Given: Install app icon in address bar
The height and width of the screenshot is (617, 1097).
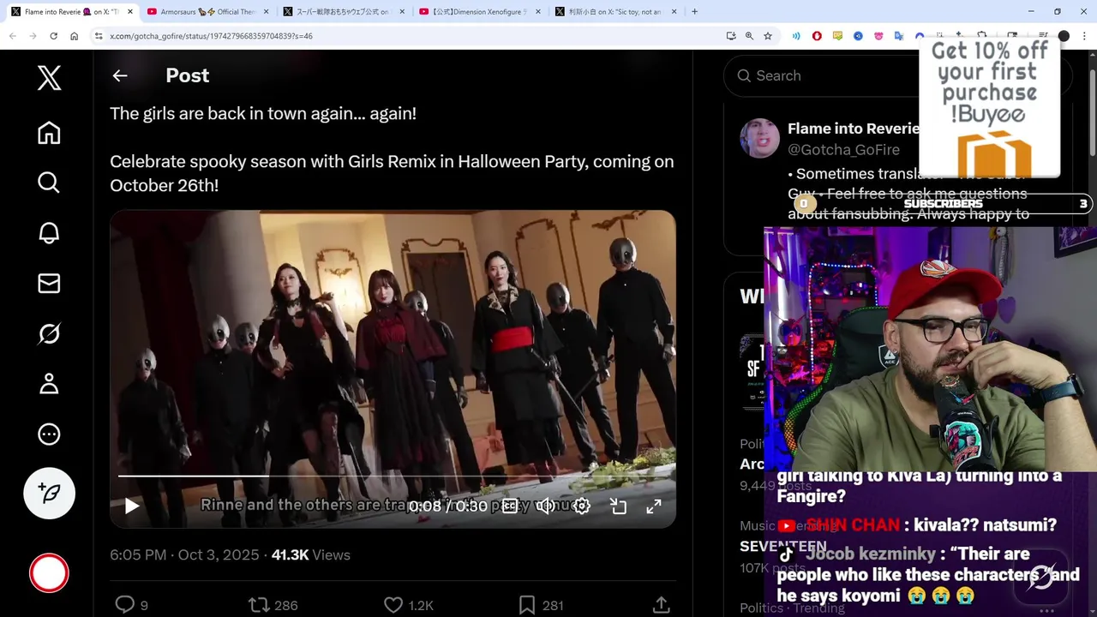Looking at the screenshot, I should coord(730,36).
